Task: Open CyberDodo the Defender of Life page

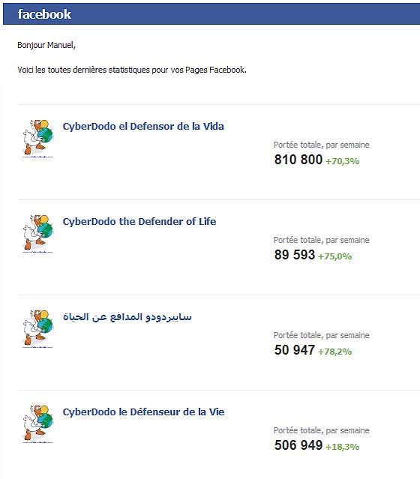Action: 139,221
